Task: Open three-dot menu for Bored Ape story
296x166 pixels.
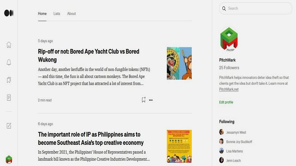Action: pos(151,100)
